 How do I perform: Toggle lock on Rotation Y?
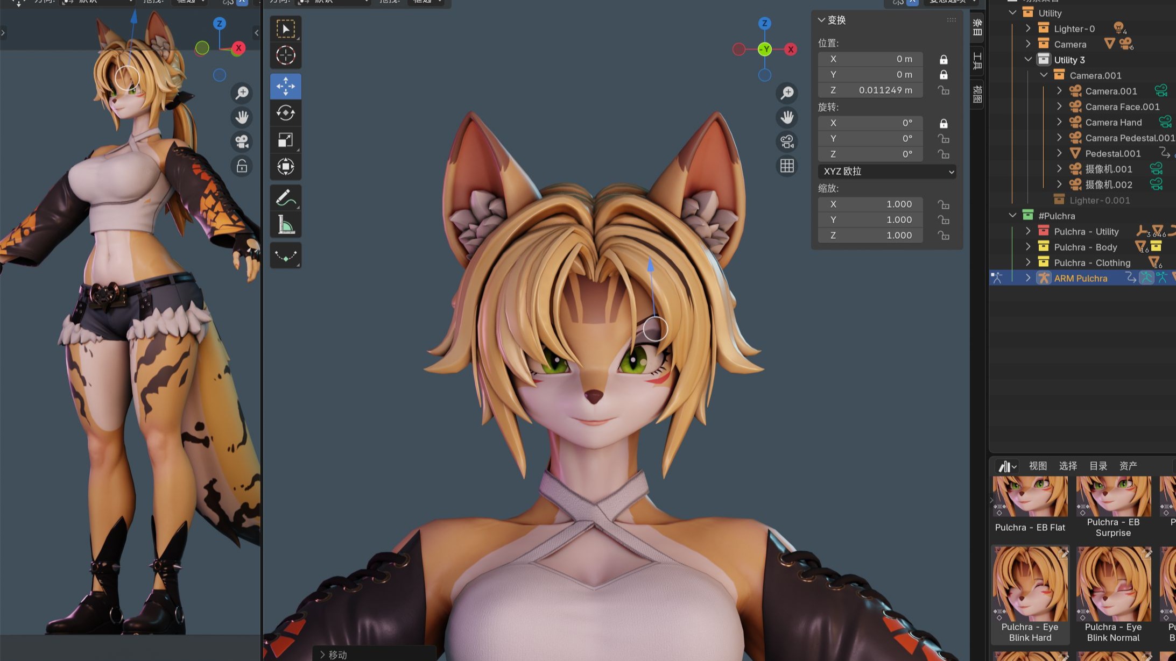(x=943, y=139)
